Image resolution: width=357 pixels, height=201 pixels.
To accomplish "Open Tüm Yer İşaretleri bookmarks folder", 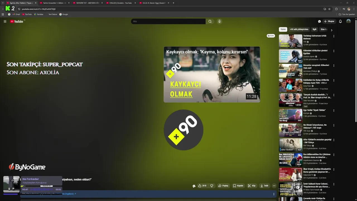I will [x=347, y=14].
